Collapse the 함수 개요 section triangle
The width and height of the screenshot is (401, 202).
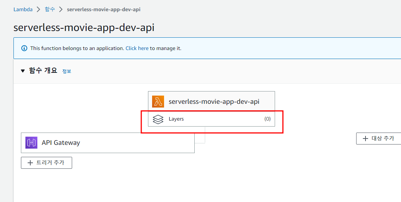click(23, 71)
